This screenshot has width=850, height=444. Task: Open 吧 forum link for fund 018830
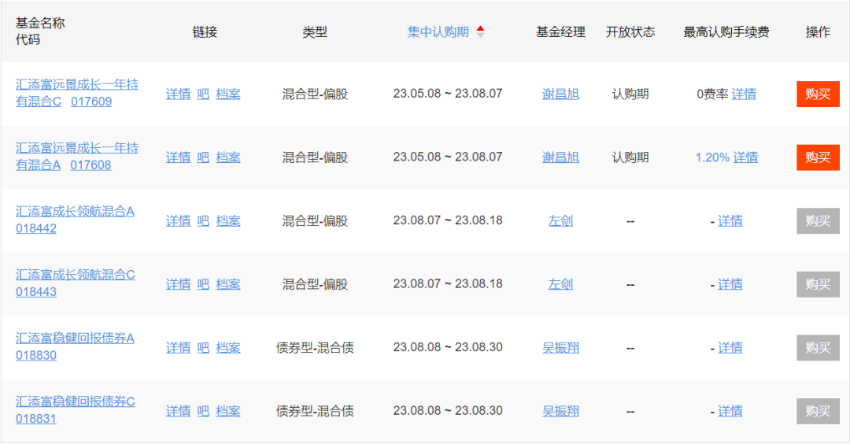point(203,347)
